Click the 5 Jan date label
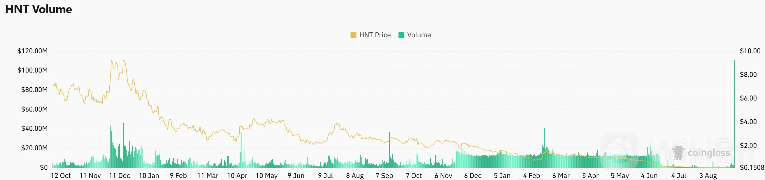The height and width of the screenshot is (180, 765). click(x=502, y=176)
